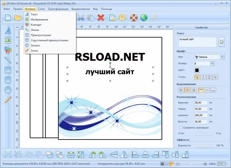The image size is (231, 168).
Task: Click the zoom slider in the status bar
Action: coord(191,164)
